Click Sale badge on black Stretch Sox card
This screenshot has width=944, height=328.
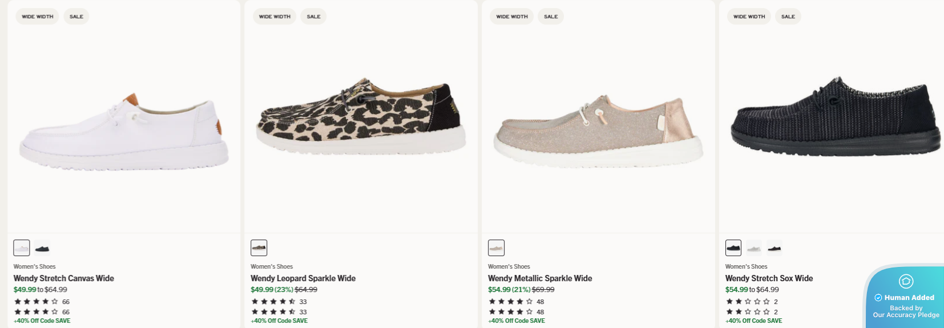pyautogui.click(x=788, y=17)
